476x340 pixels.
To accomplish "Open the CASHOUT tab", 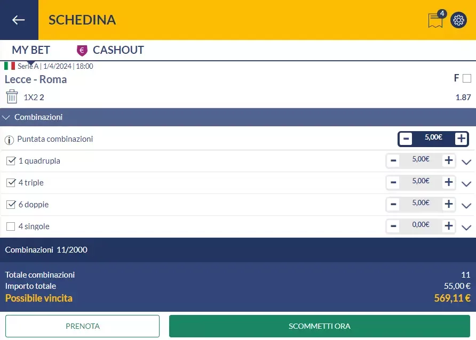I will tap(118, 50).
